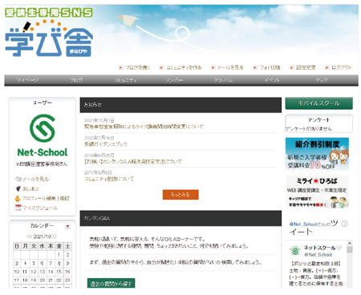Viewport: 361px width, 295px height.
Task: Click the カンタンQ&A section header
Action: tap(180, 218)
